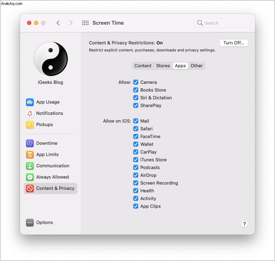Viewport: 275px width, 261px height.
Task: Toggle the Wallet checkbox
Action: click(136, 144)
